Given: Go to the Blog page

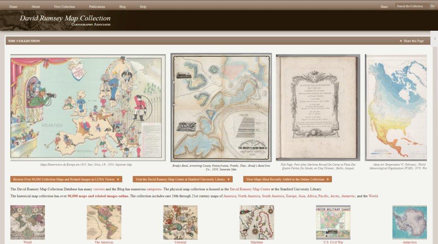Looking at the screenshot, I should (122, 6).
